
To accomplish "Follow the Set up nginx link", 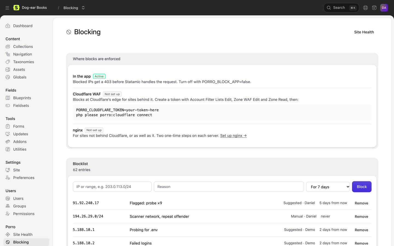I will coord(233,136).
